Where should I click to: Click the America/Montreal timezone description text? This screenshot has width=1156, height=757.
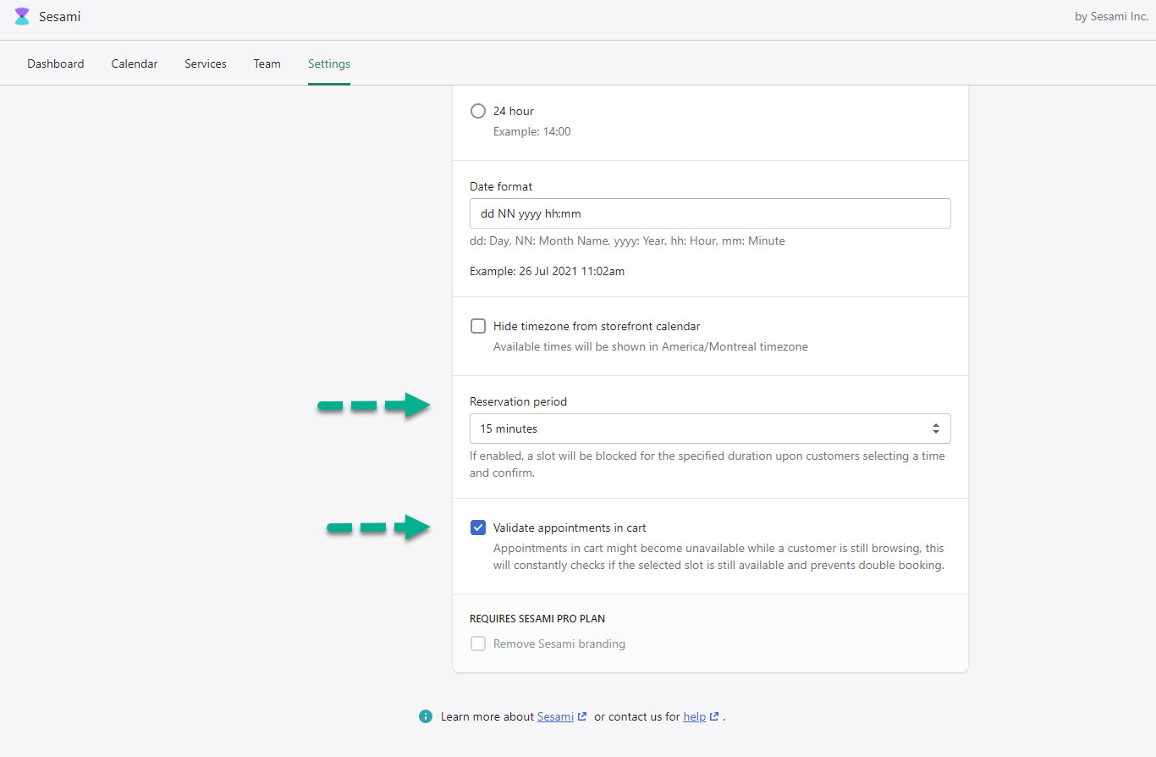(651, 346)
